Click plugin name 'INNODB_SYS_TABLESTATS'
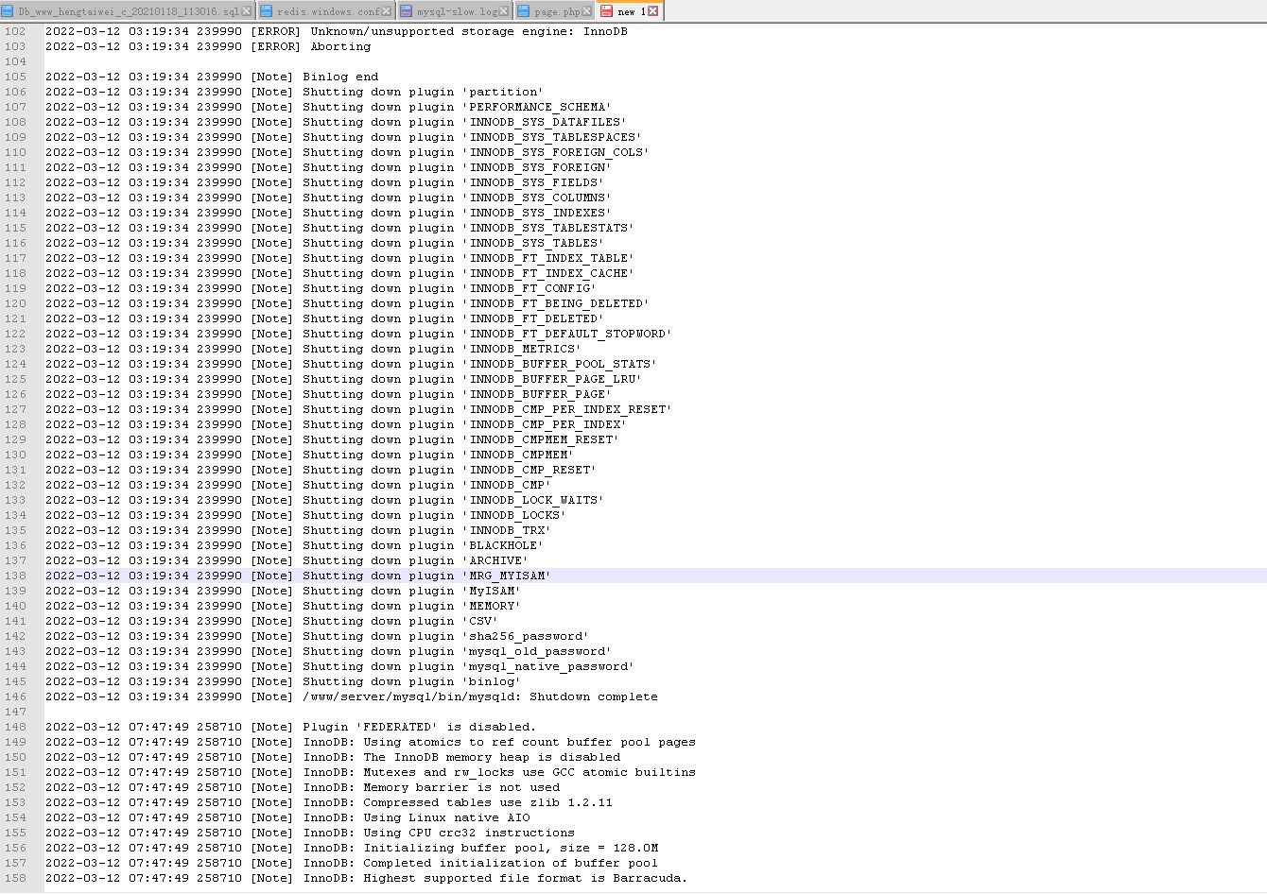Image resolution: width=1267 pixels, height=894 pixels. click(548, 228)
